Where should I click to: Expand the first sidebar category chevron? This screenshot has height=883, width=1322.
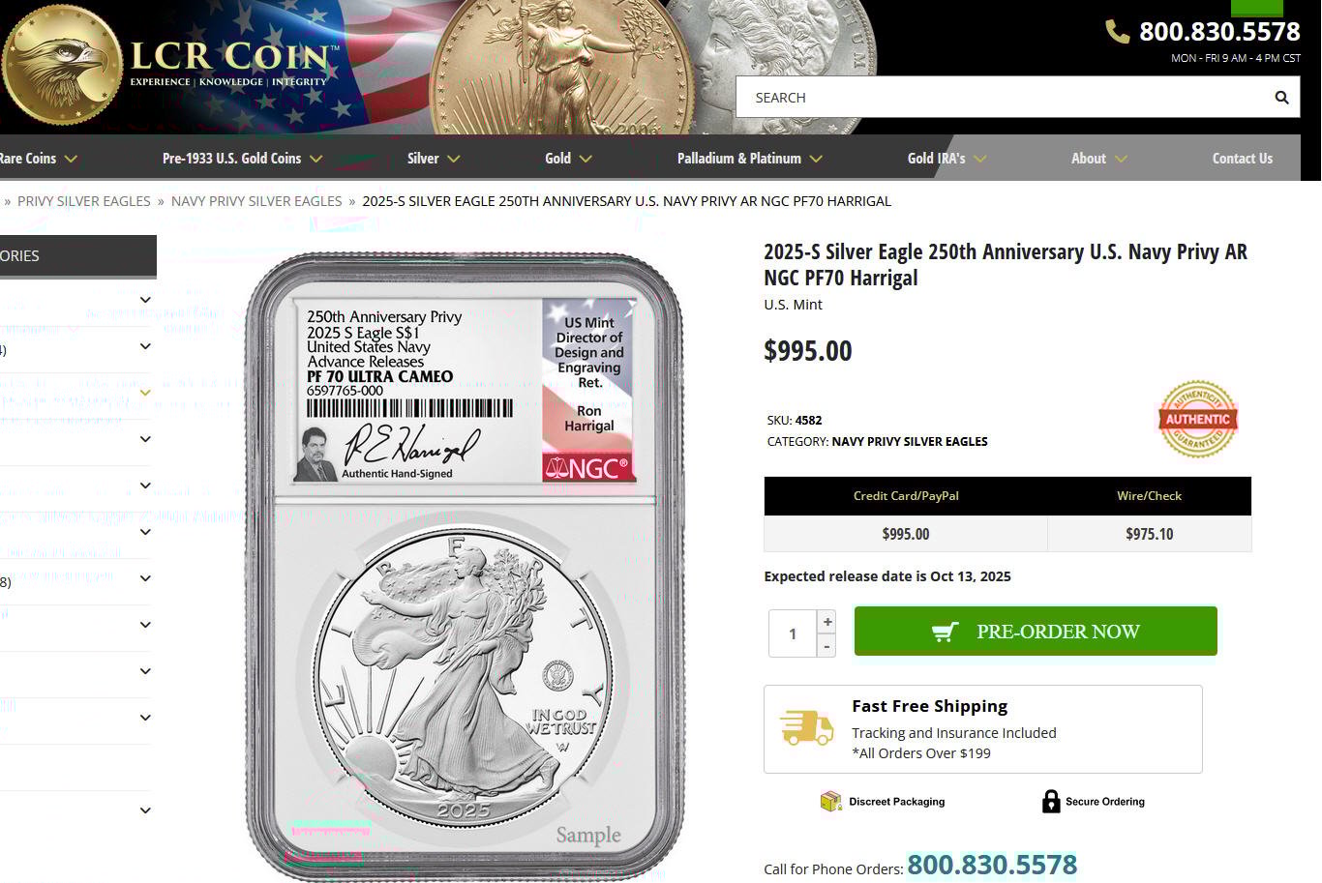coord(145,300)
